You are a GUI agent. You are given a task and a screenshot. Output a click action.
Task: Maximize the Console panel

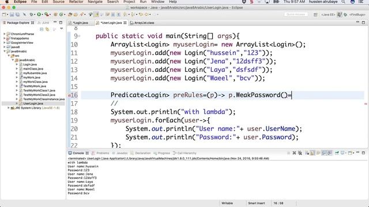(363, 153)
